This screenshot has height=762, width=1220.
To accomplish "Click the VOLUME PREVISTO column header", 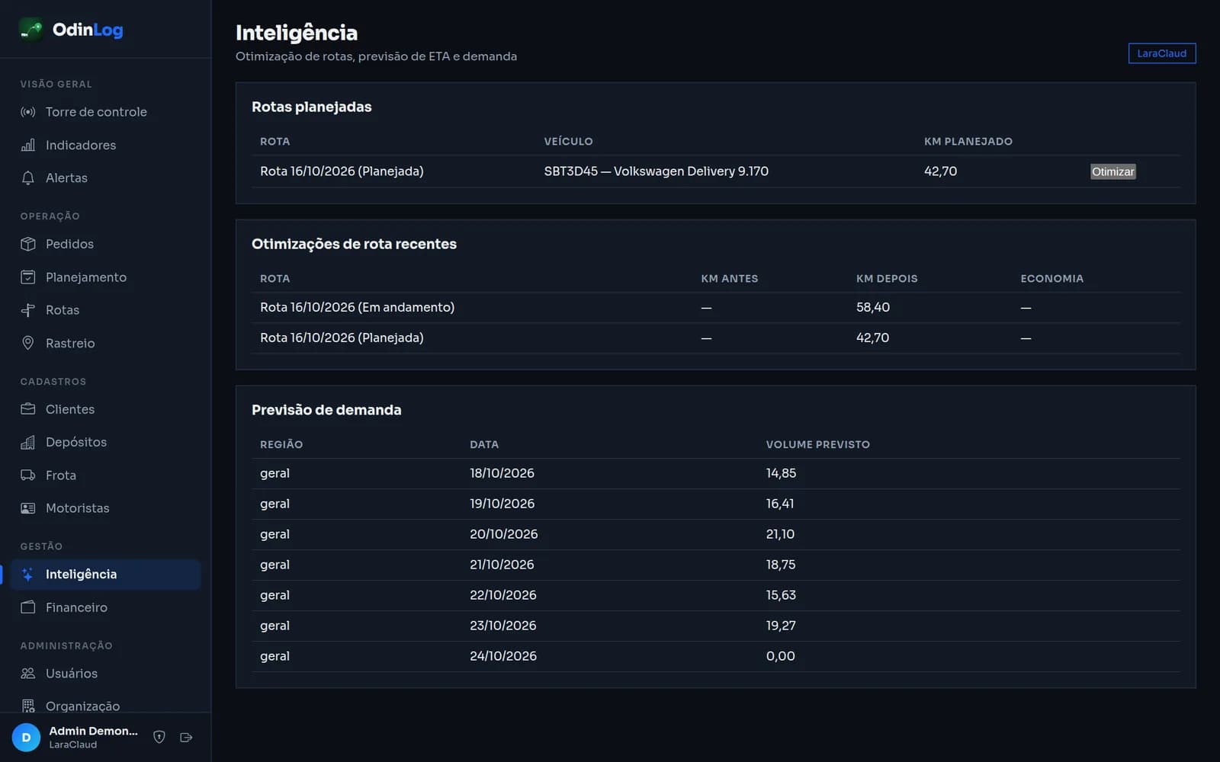I will [x=817, y=444].
